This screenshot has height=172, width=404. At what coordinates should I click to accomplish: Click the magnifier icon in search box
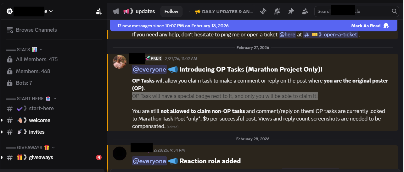394,11
